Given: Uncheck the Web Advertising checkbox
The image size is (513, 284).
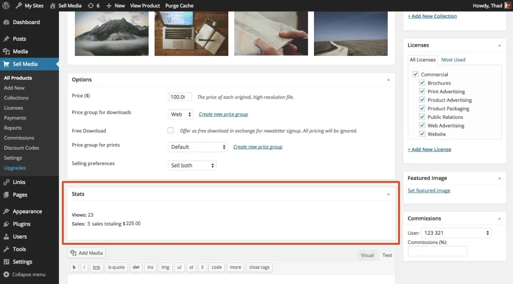Looking at the screenshot, I should (x=422, y=125).
